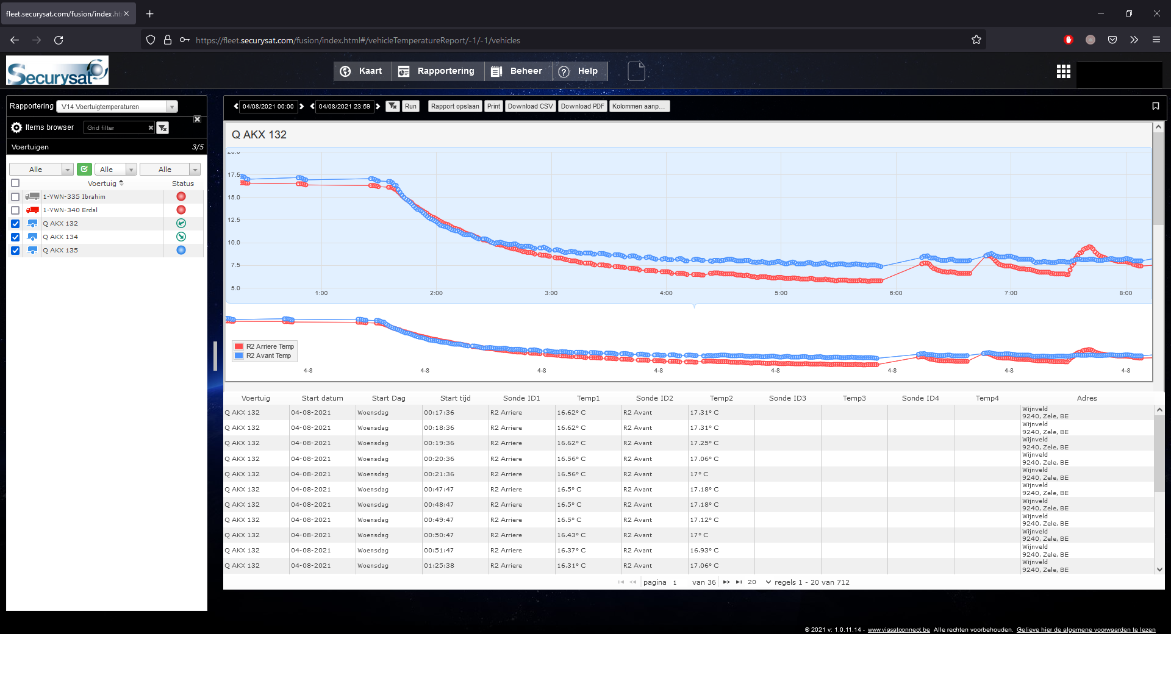The height and width of the screenshot is (689, 1171).
Task: Click status icon of Q AKX 134
Action: tap(181, 237)
